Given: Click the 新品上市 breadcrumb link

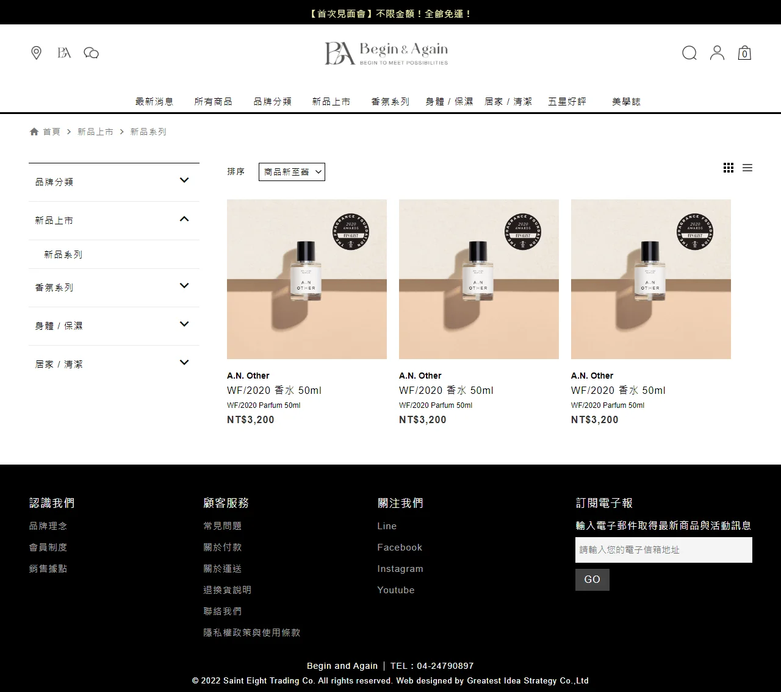Looking at the screenshot, I should [x=95, y=132].
